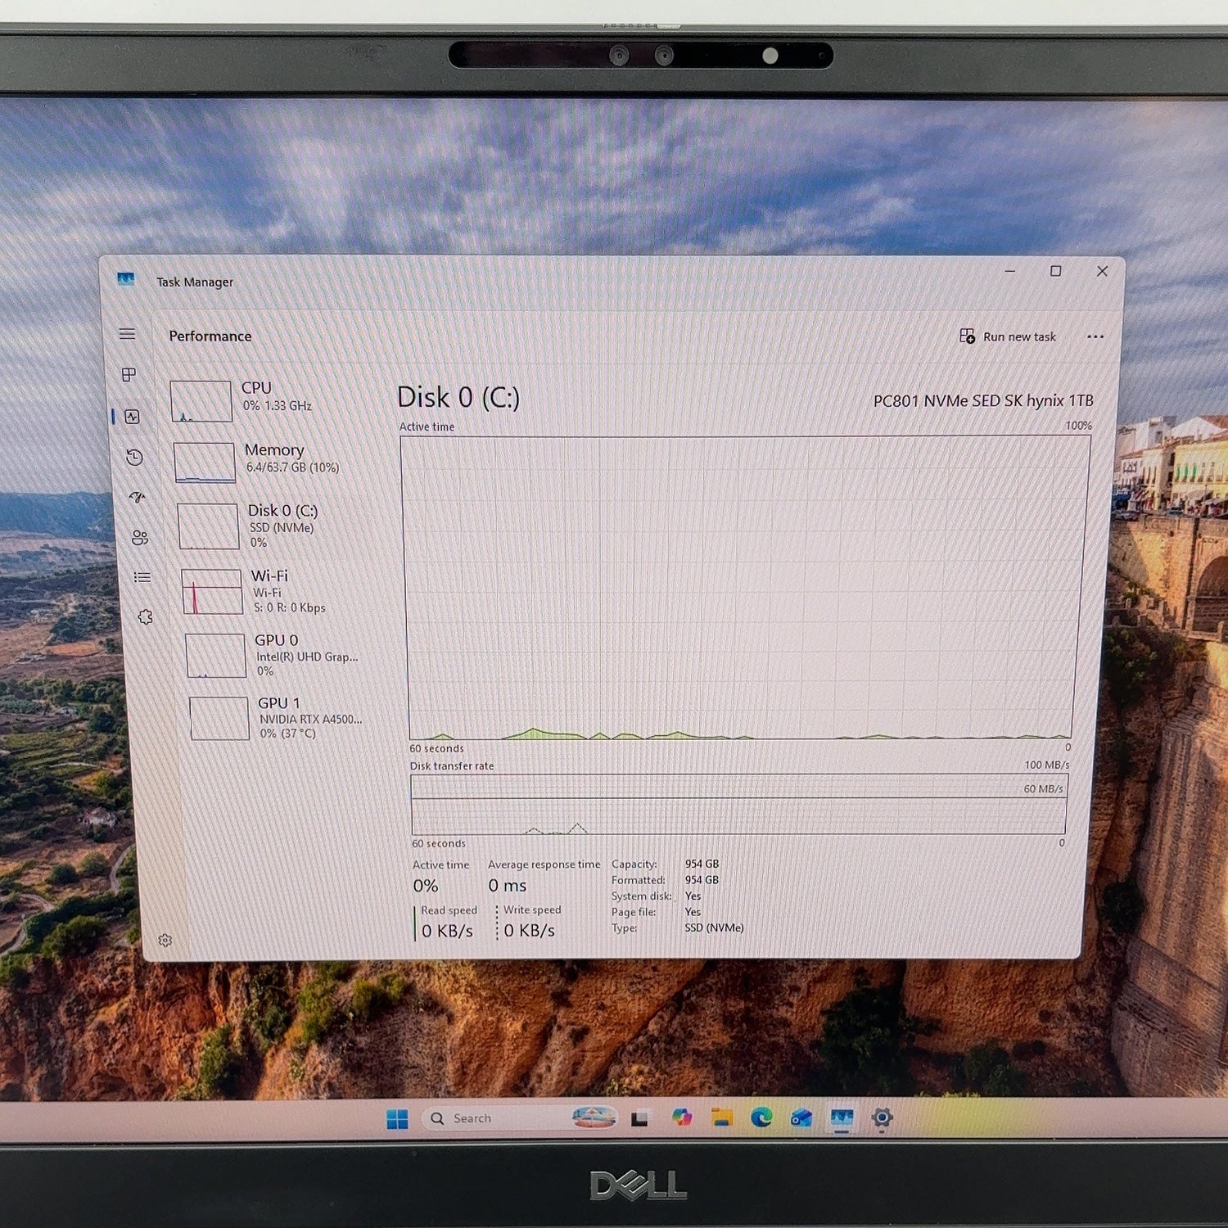
Task: Click the Active time '0%' value
Action: [x=426, y=886]
